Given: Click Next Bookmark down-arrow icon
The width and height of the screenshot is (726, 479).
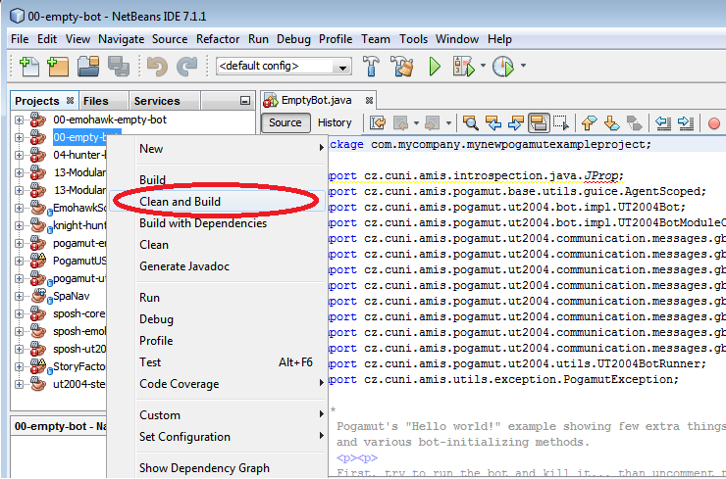Looking at the screenshot, I should (x=612, y=123).
